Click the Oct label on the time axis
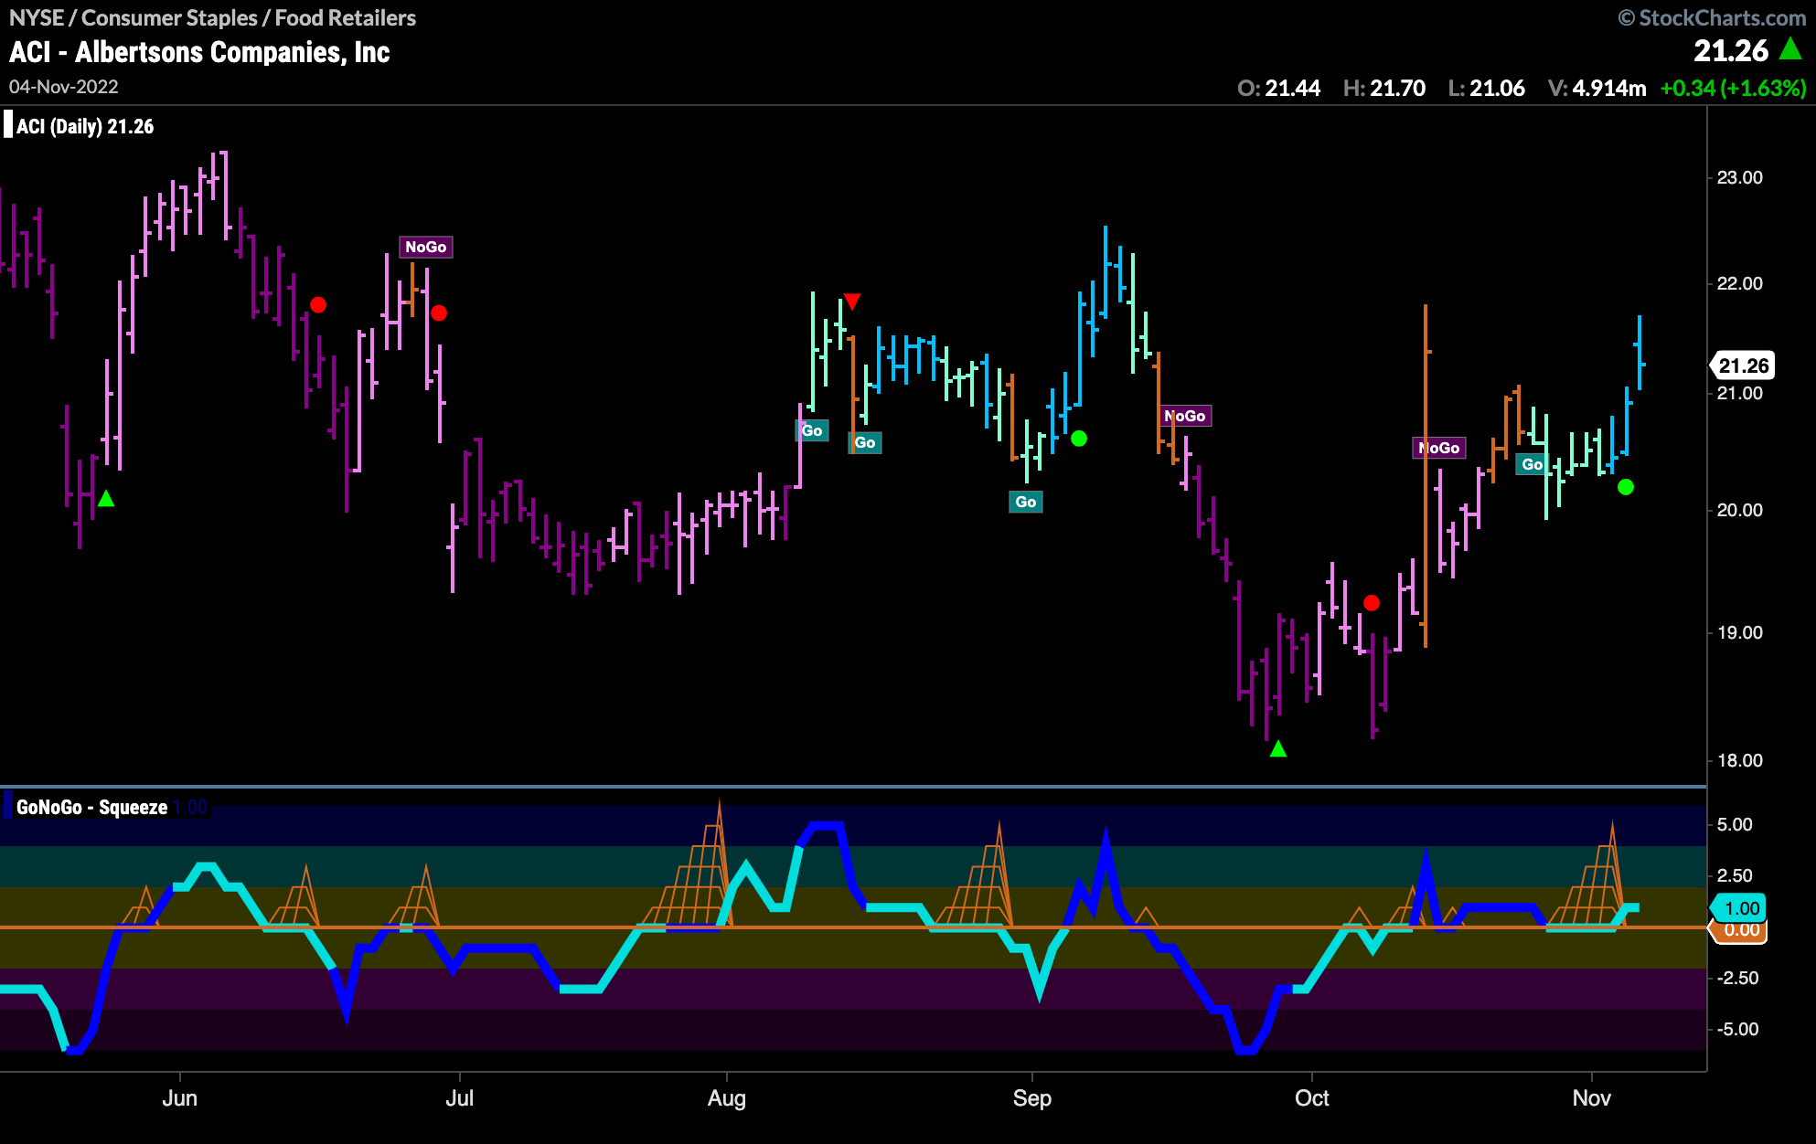1816x1144 pixels. click(1312, 1098)
